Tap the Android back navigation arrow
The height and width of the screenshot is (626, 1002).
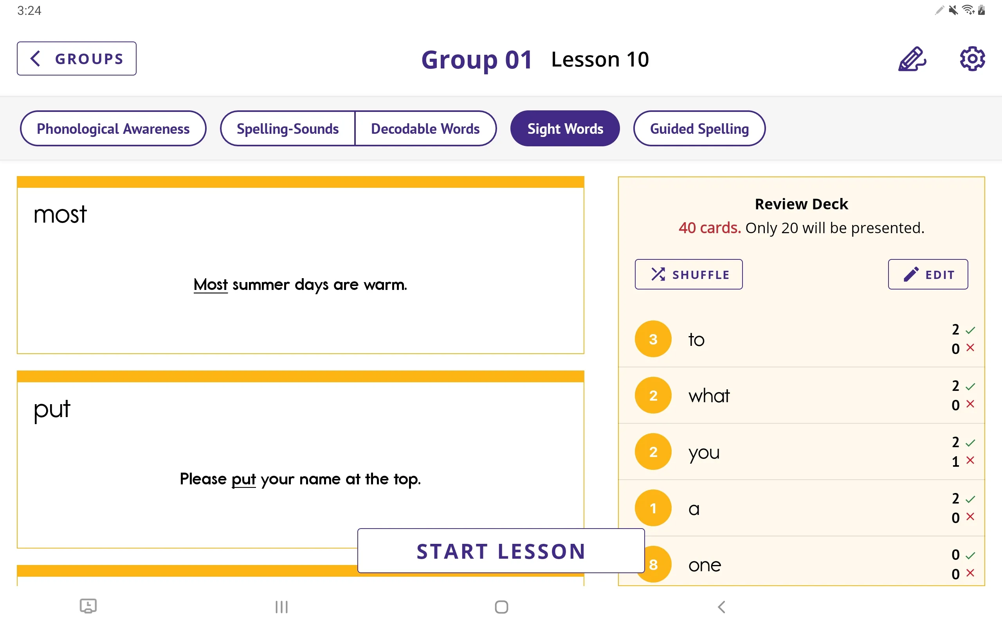(721, 607)
